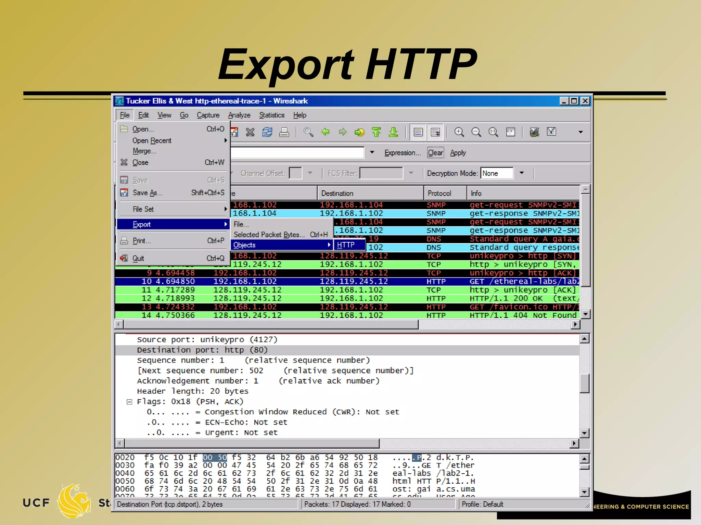Expand the main toolbar overflow arrow

point(581,132)
